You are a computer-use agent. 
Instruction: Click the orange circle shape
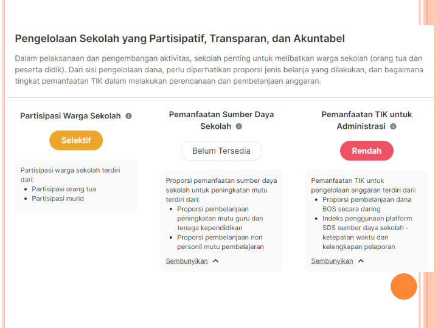(x=403, y=287)
